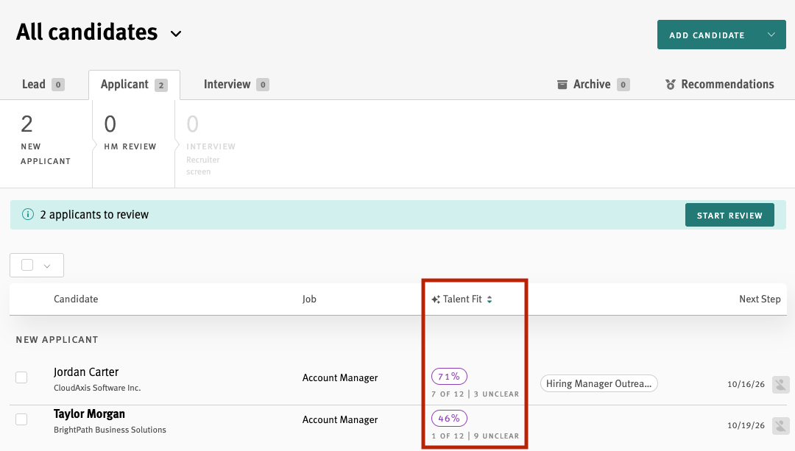Select Jordan Carter's checkbox

tap(21, 377)
